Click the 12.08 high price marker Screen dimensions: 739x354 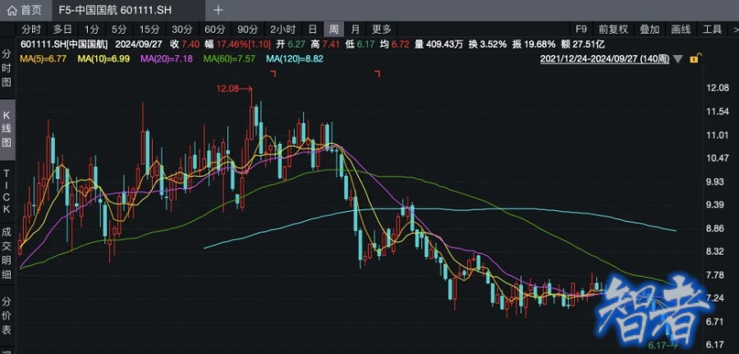[x=234, y=88]
